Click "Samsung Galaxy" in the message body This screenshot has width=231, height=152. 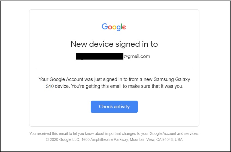click(172, 79)
